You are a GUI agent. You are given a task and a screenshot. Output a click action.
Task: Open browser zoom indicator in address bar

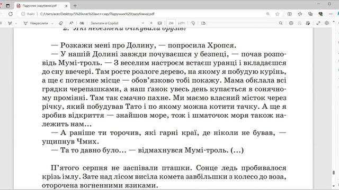(268, 14)
